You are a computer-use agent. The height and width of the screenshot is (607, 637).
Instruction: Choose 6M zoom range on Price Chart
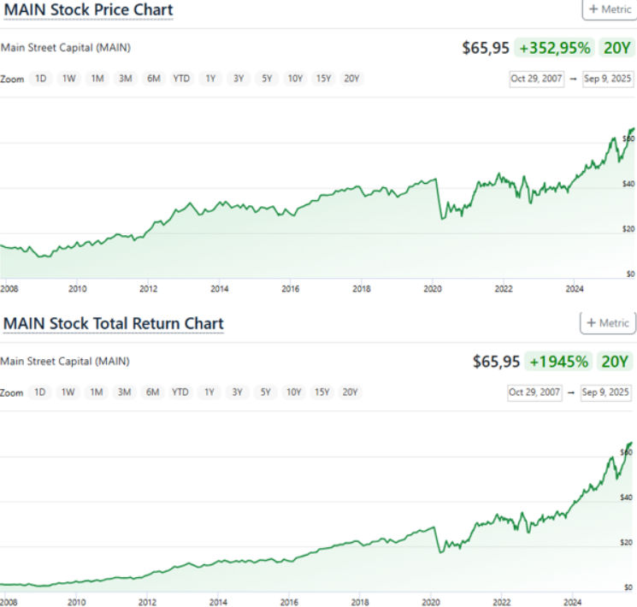click(153, 79)
